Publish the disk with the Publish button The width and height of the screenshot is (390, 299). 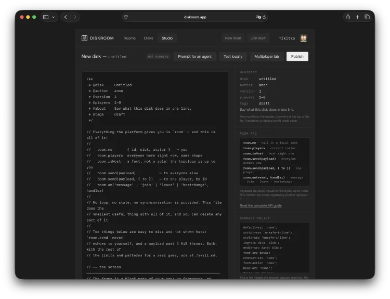click(x=297, y=57)
